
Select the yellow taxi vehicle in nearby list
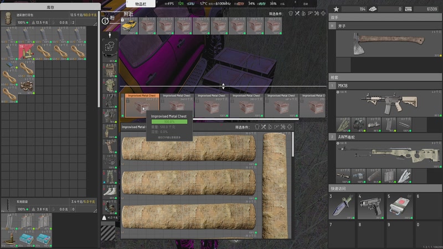130,27
